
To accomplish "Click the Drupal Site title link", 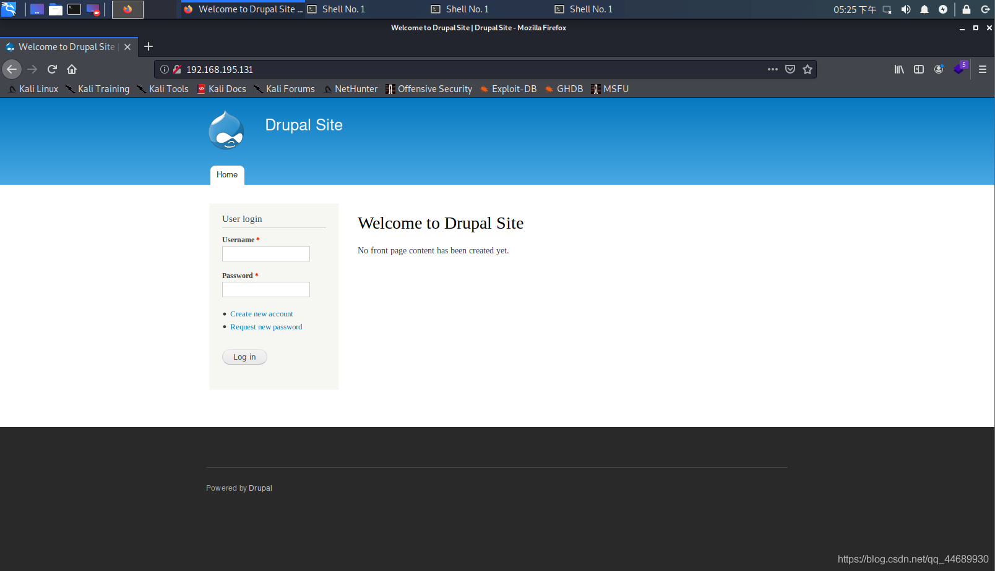I will pos(304,125).
